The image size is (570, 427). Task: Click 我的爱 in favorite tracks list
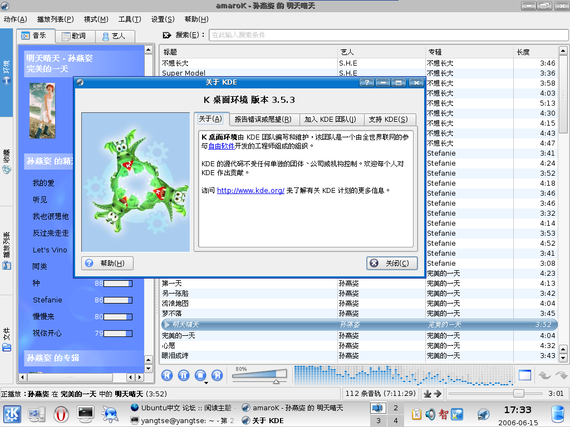tap(43, 183)
